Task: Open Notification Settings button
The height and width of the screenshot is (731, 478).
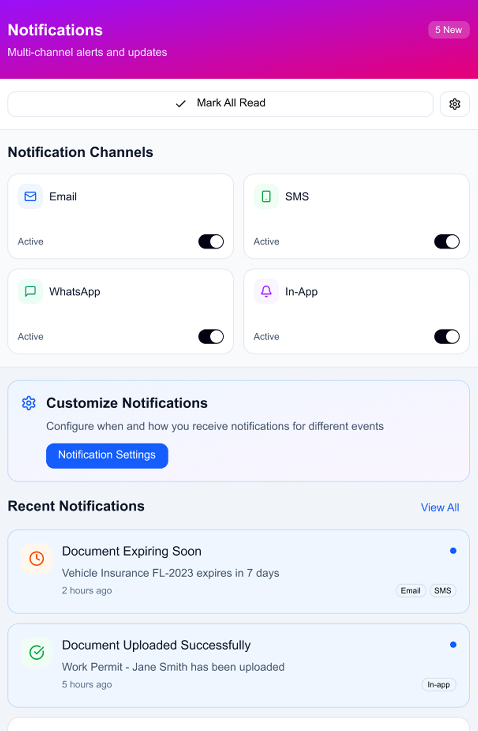Action: [x=107, y=455]
